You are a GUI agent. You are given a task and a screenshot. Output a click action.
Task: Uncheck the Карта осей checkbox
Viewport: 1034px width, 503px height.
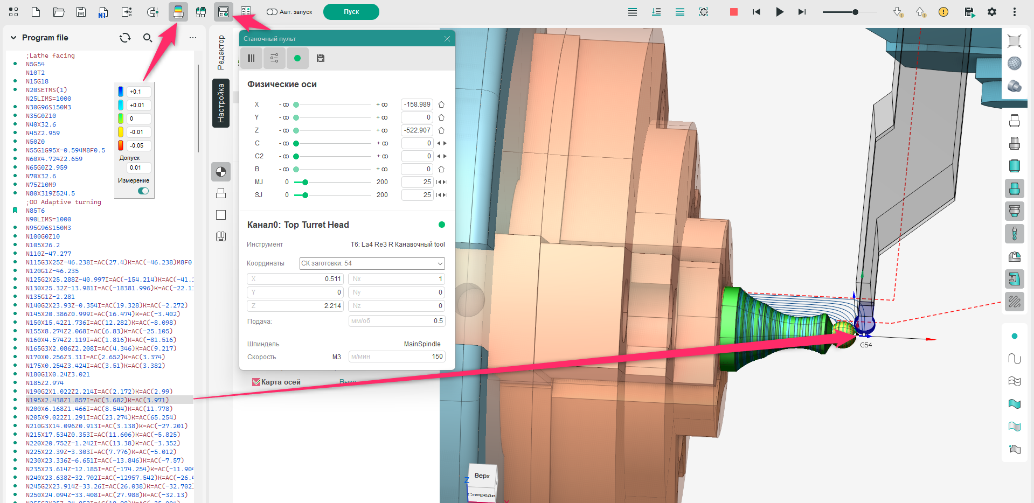pyautogui.click(x=256, y=382)
